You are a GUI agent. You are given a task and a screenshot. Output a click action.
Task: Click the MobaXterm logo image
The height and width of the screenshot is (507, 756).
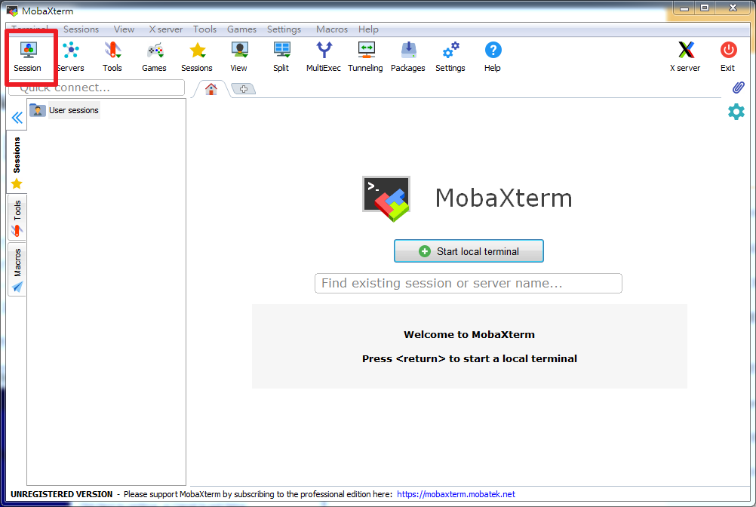pos(386,198)
